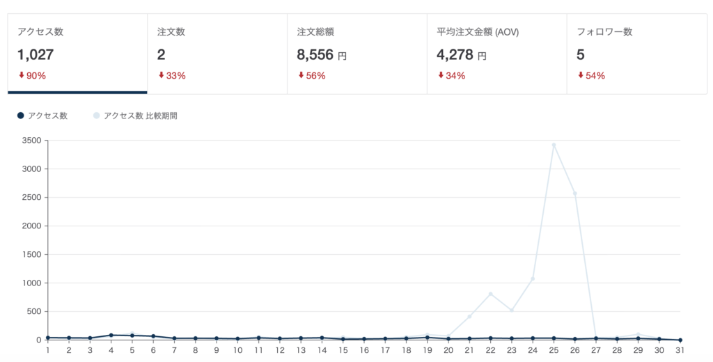Click the 8,556 円 order total value

[322, 55]
